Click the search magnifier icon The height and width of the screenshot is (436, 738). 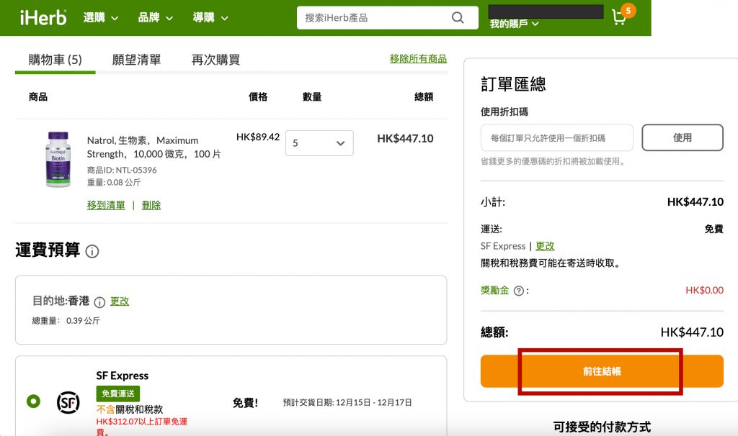(x=458, y=17)
